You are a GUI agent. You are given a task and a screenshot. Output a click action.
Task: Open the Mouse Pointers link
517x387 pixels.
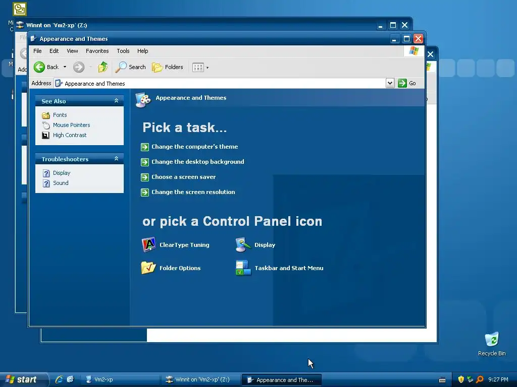(71, 125)
